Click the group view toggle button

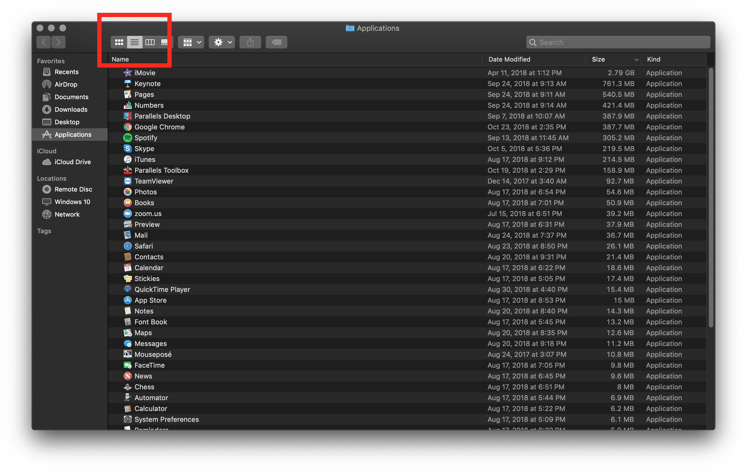[x=191, y=42]
